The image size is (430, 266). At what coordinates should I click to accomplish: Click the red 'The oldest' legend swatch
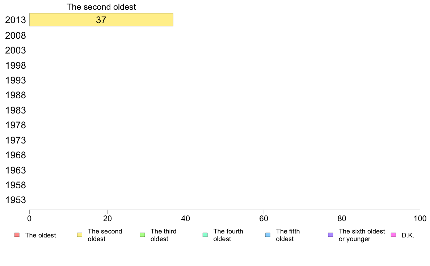17,235
